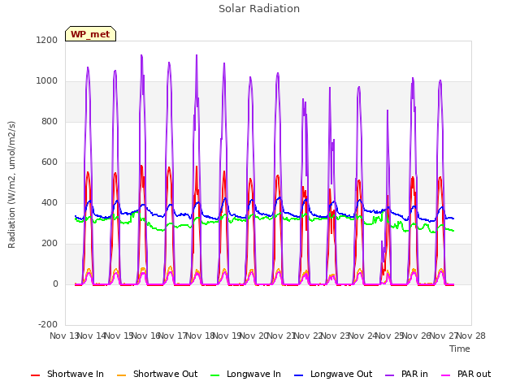Toggle the PAR out legend entry
520x390 pixels.
coord(466,374)
